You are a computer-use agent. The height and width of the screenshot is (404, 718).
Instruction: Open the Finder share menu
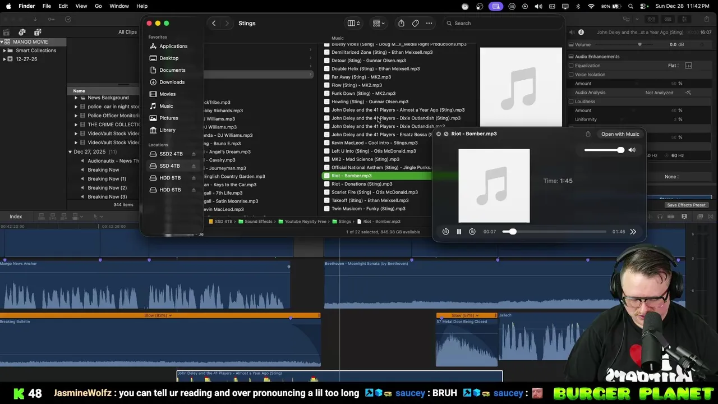(x=401, y=23)
